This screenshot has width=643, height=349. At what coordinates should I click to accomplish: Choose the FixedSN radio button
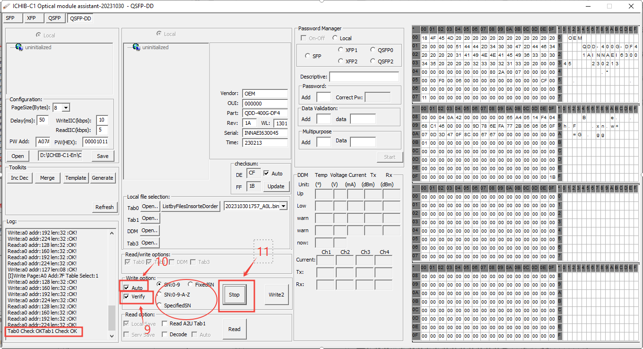click(191, 284)
